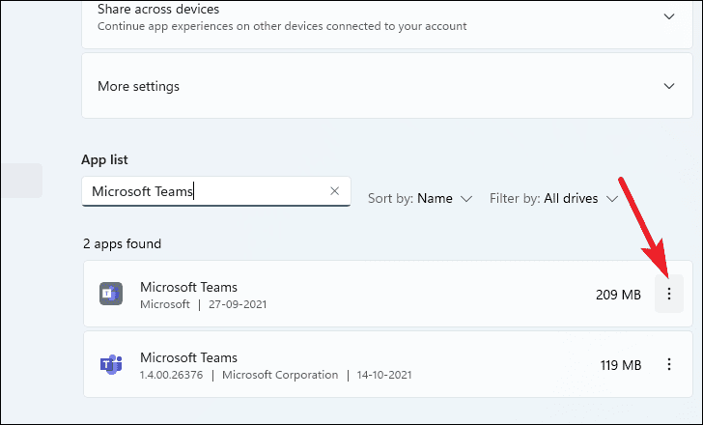The width and height of the screenshot is (703, 425).
Task: Click the 119 MB size value
Action: pos(619,365)
